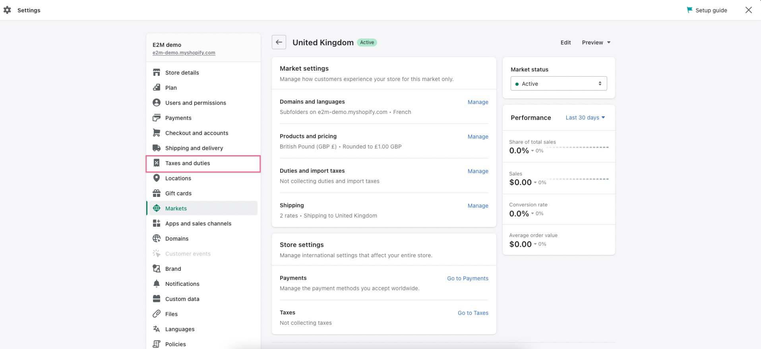
Task: Click the Shipping and delivery truck icon
Action: [157, 148]
